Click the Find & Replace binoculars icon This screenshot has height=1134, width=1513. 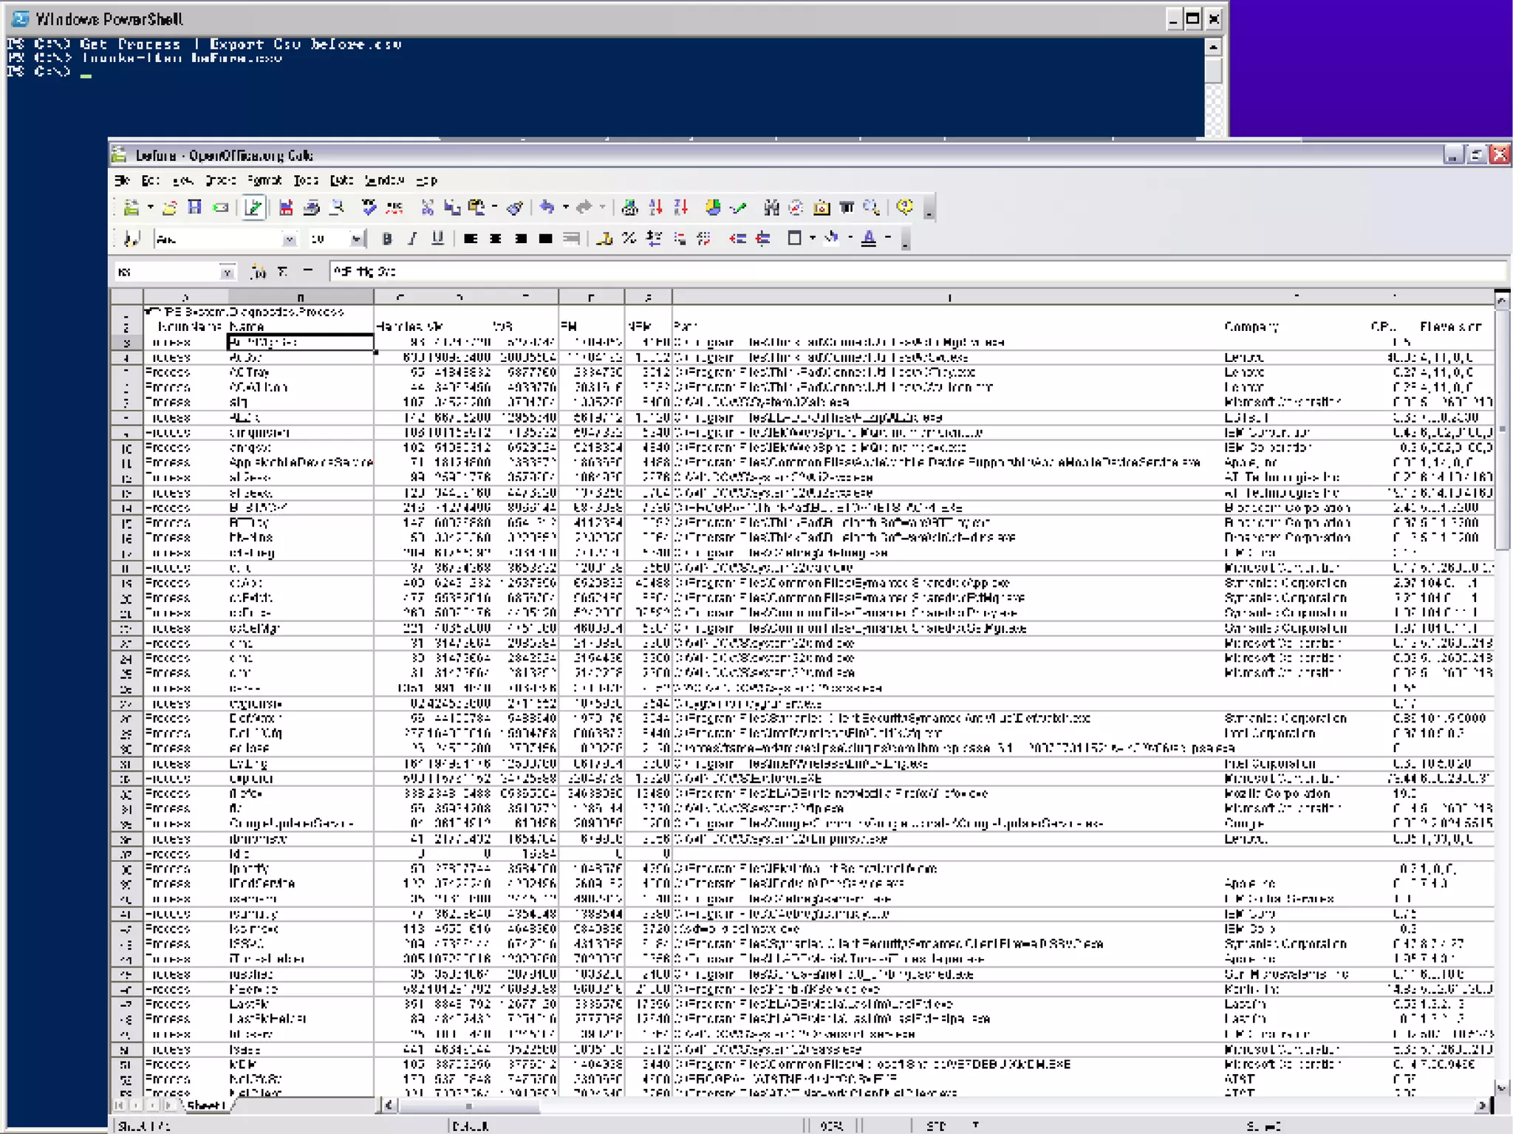pyautogui.click(x=771, y=208)
